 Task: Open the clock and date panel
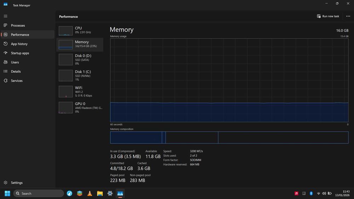click(x=342, y=193)
